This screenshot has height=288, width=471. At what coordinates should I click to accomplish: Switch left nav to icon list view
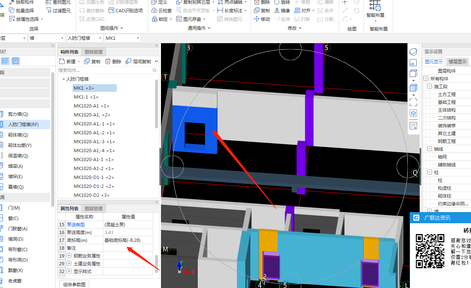click(x=5, y=61)
